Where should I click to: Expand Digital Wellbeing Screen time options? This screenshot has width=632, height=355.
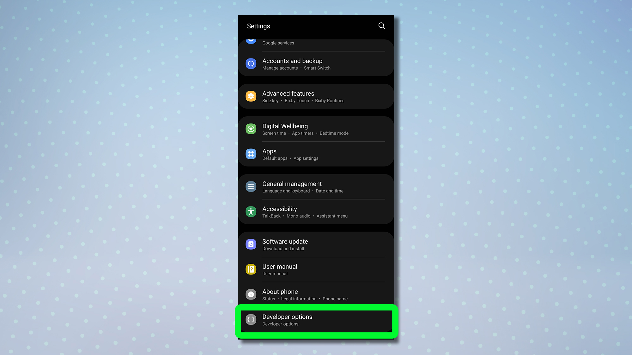[274, 133]
